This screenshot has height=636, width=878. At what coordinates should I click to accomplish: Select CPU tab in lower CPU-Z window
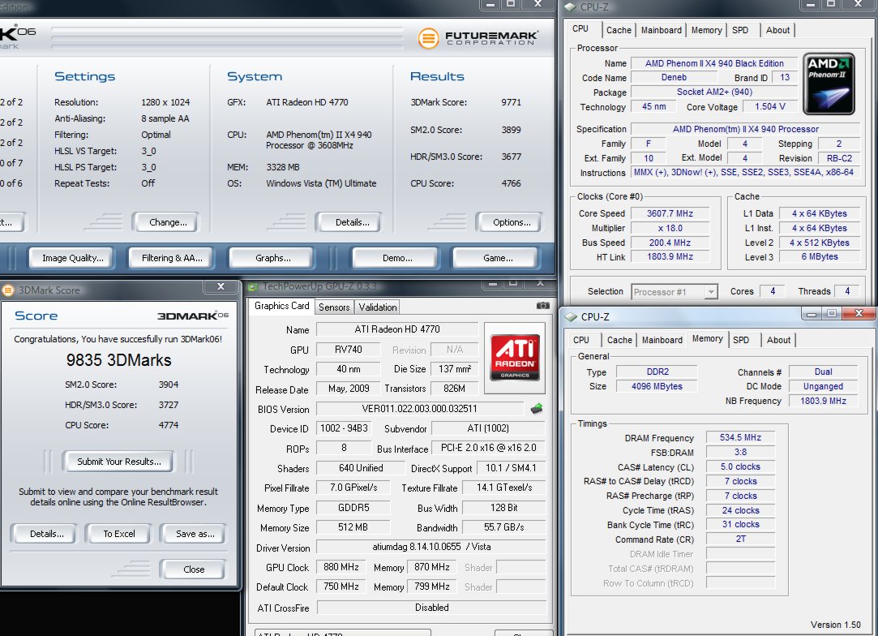[580, 340]
